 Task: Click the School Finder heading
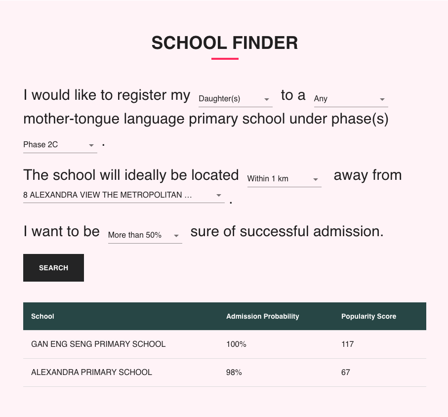tap(225, 43)
